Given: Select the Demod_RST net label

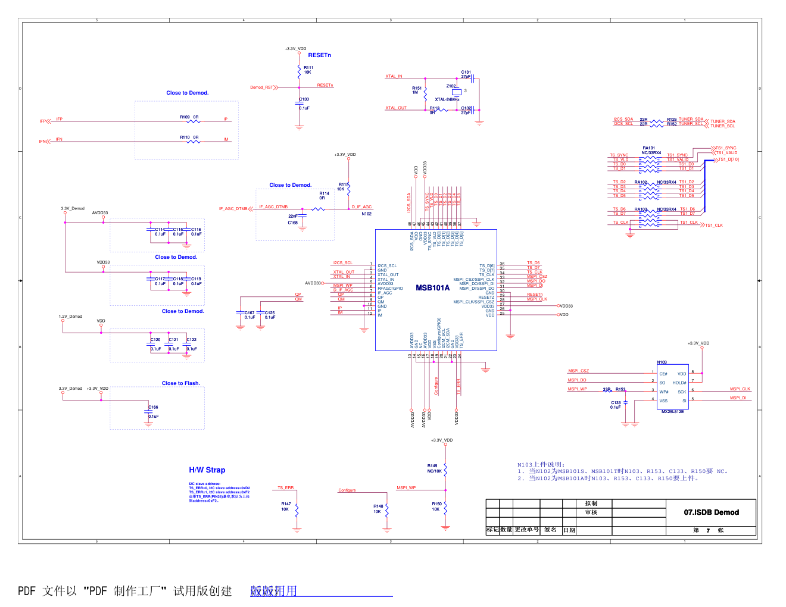Looking at the screenshot, I should tap(261, 87).
